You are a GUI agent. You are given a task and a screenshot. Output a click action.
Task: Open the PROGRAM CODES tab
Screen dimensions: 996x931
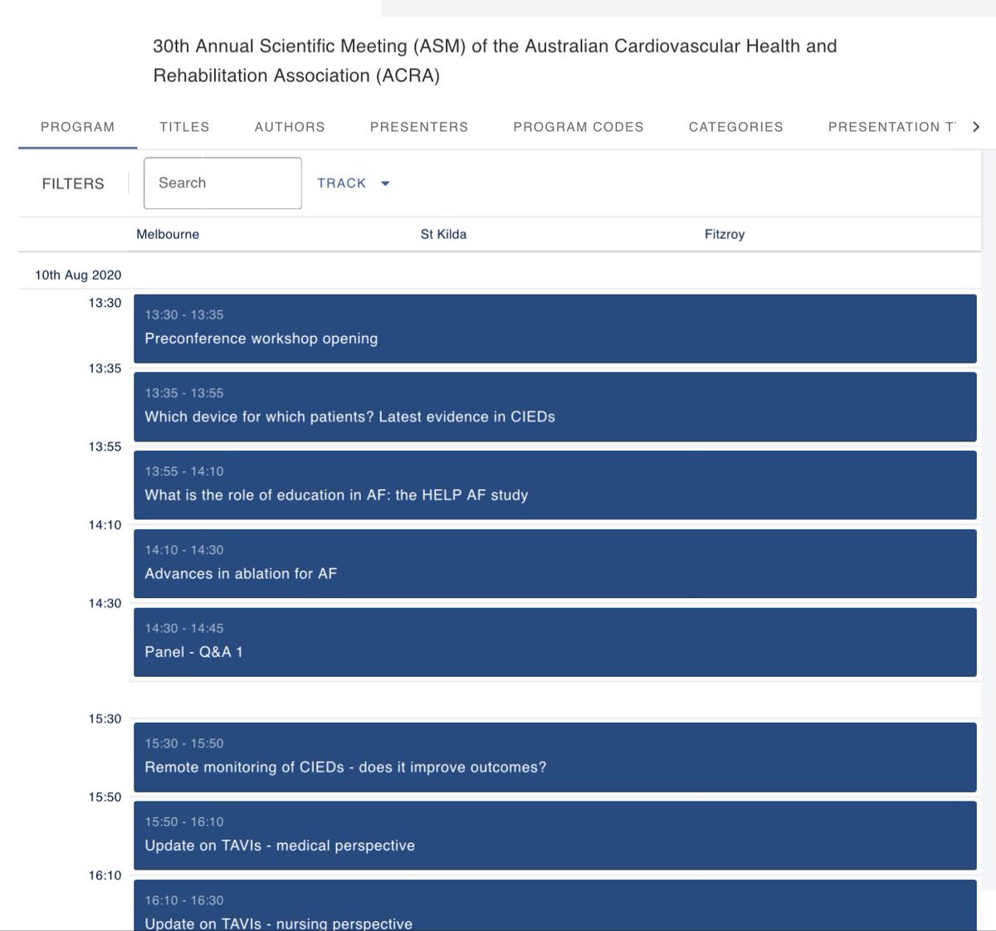[x=579, y=126]
